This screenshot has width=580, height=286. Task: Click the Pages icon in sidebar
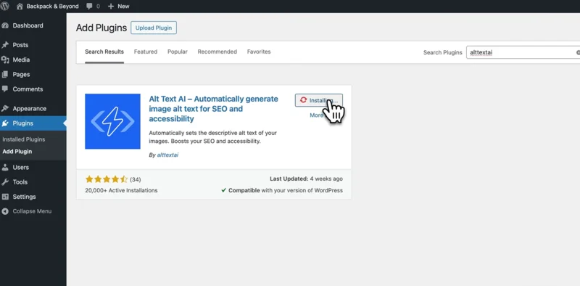point(5,75)
